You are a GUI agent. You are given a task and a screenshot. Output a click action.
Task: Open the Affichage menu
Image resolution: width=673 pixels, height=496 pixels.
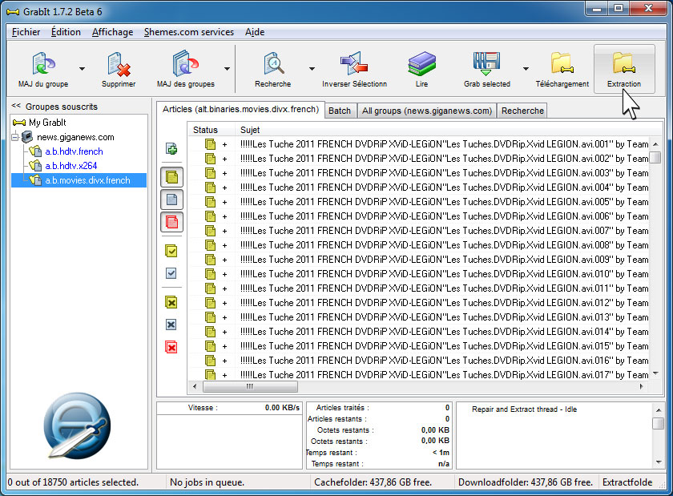point(112,32)
